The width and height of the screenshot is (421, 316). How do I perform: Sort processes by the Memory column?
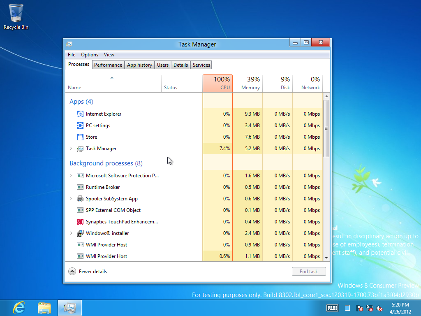[248, 84]
